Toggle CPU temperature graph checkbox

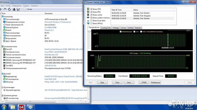134,32
